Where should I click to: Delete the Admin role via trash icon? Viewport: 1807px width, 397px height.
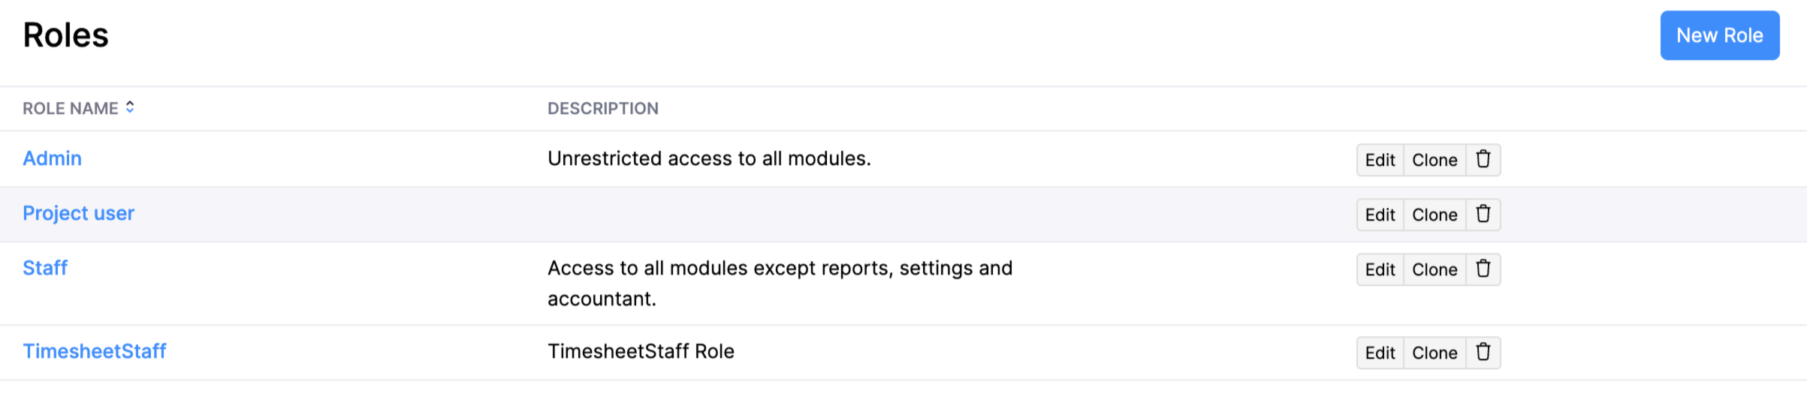[x=1483, y=160]
